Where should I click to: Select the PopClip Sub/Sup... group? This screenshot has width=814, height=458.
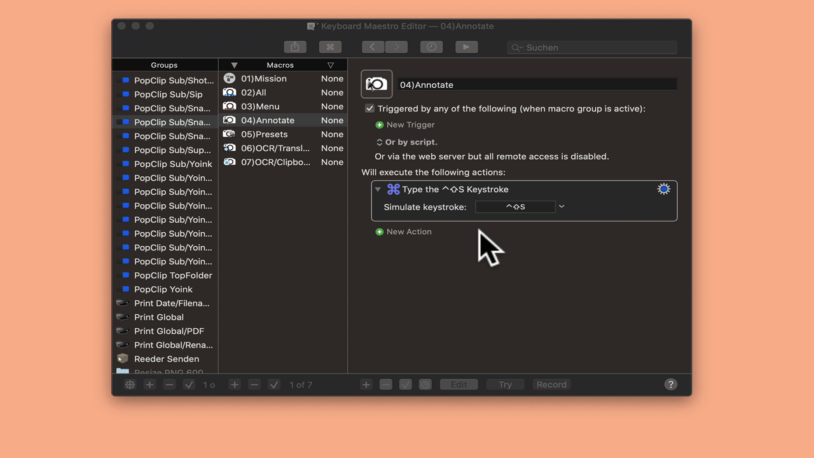(165, 150)
